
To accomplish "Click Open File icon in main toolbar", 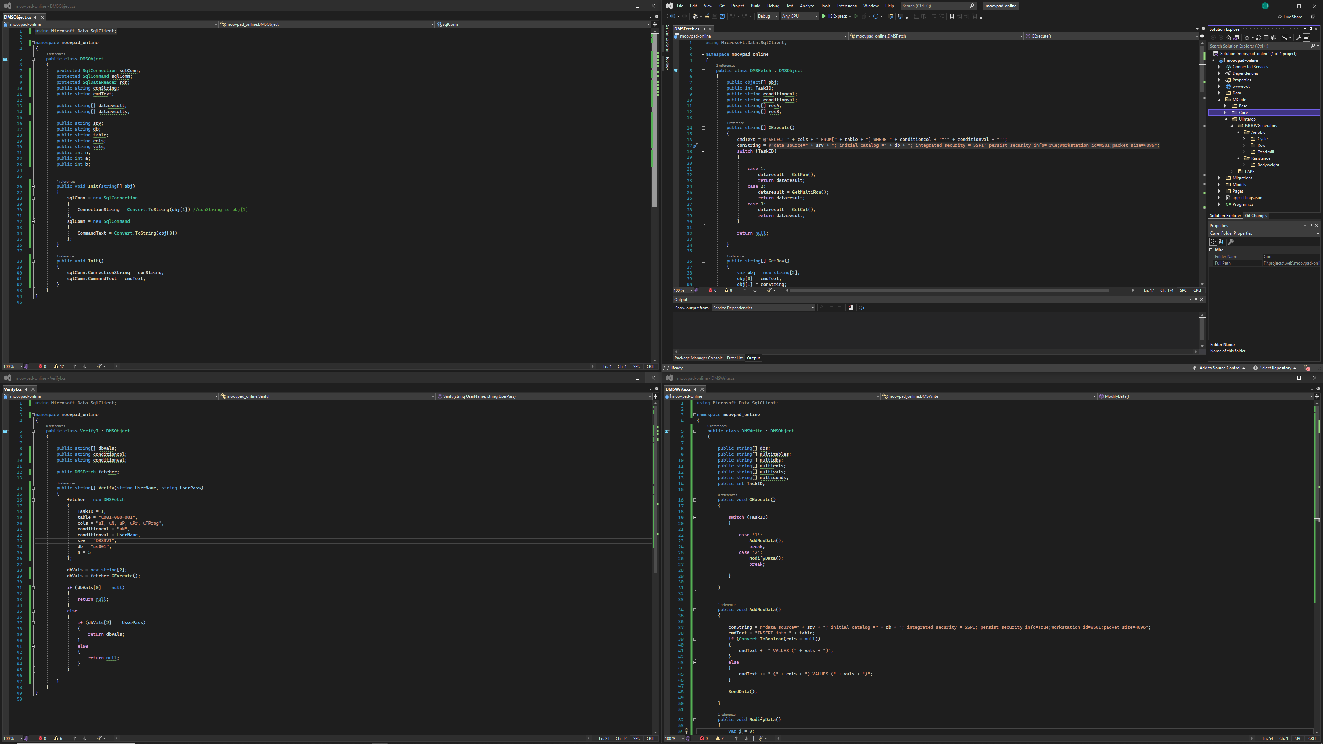I will tap(707, 17).
